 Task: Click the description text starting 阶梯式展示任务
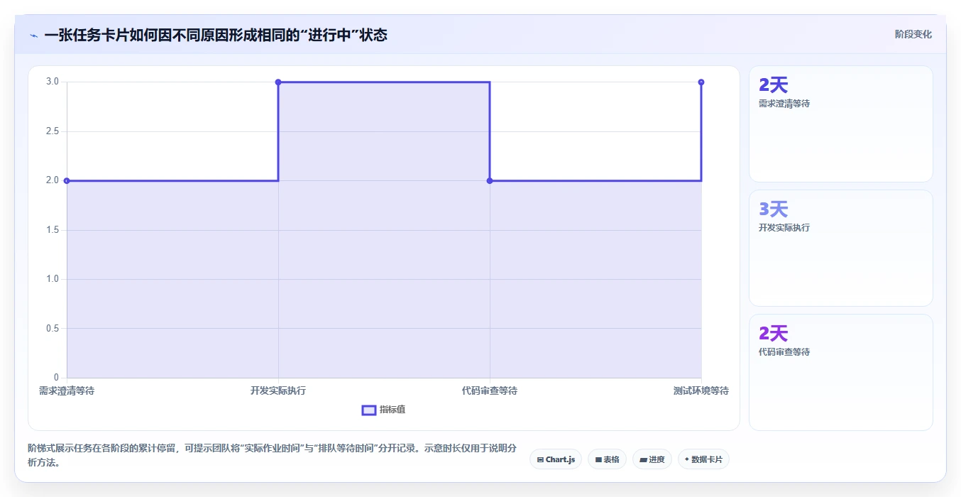pyautogui.click(x=272, y=456)
